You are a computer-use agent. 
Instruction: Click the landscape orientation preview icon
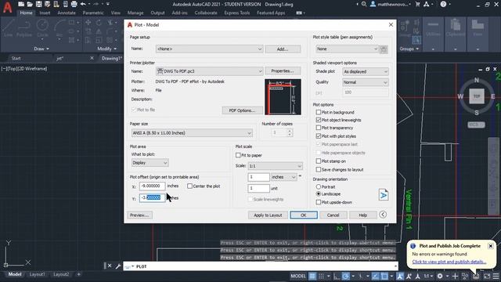[384, 195]
